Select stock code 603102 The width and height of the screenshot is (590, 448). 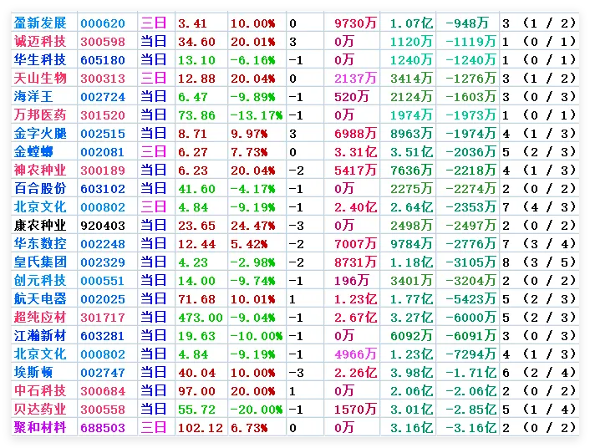point(102,189)
